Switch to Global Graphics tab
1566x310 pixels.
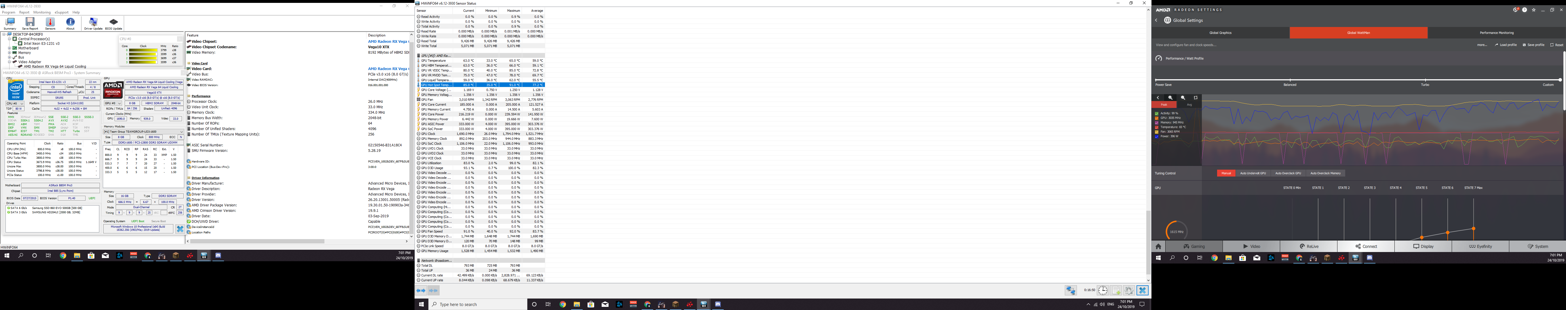(x=1220, y=33)
